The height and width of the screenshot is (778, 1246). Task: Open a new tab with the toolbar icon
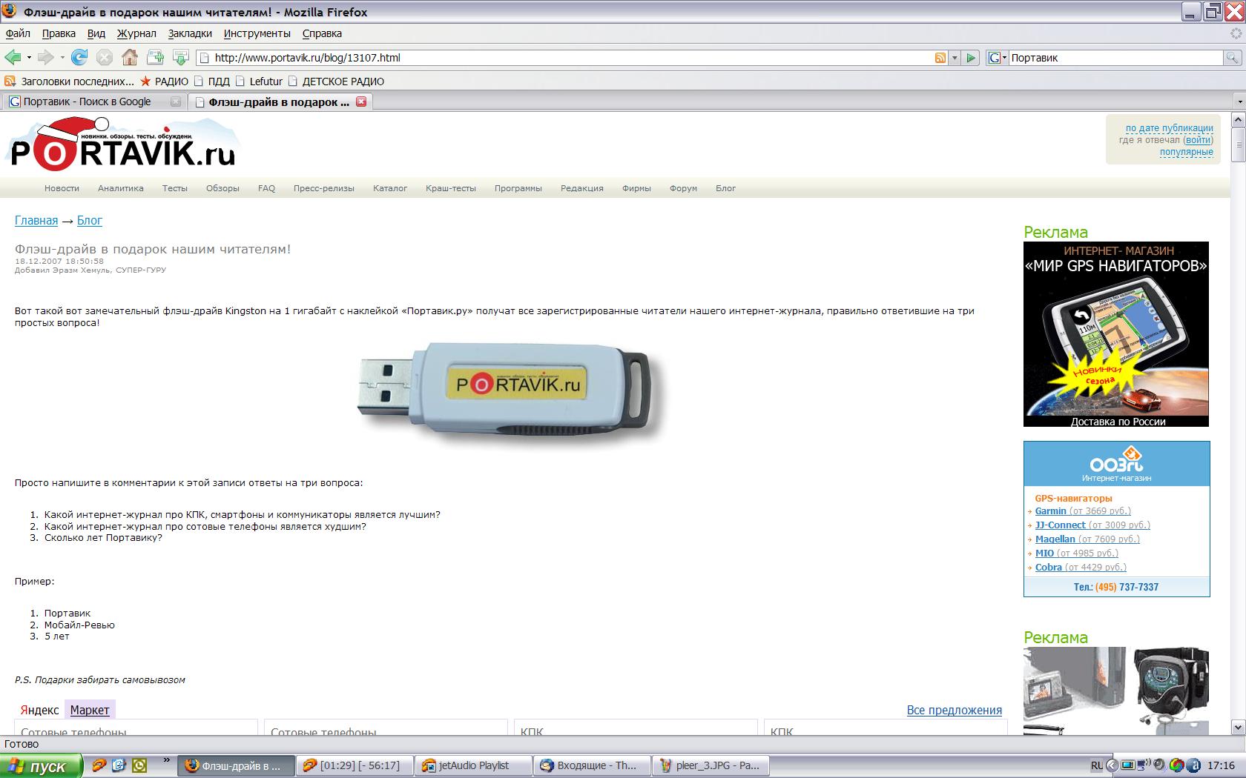click(155, 57)
